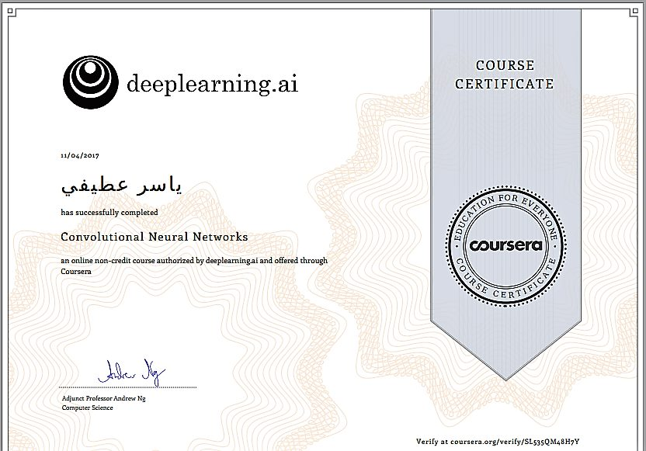Click the 'coursera' wordmark inside seal
Viewport: 646px width, 451px height.
506,245
